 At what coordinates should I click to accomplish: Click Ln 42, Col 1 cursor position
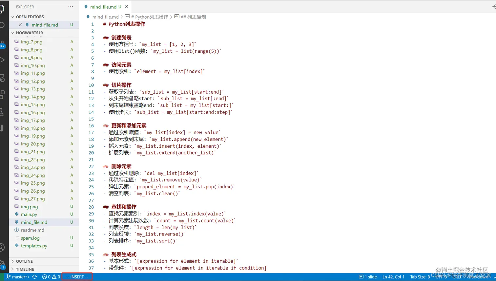tap(393, 277)
